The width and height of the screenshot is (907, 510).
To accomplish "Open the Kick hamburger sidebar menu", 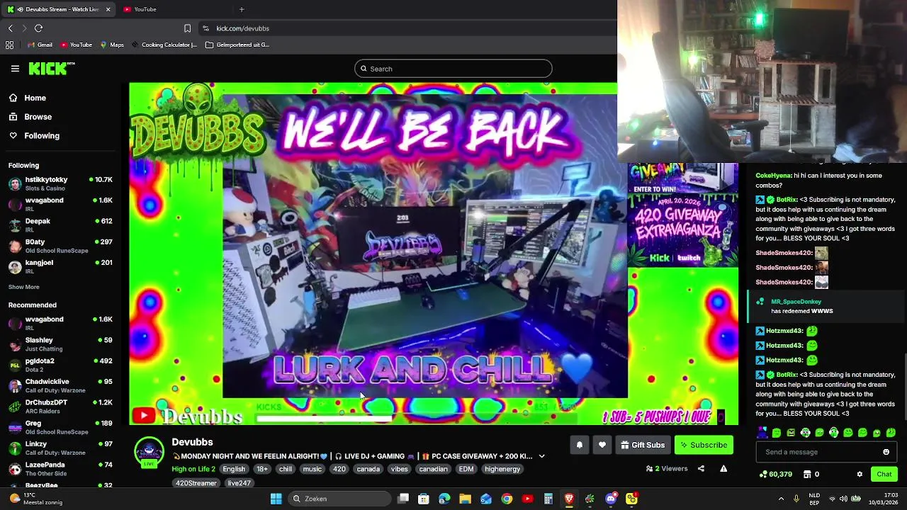I will (x=15, y=69).
